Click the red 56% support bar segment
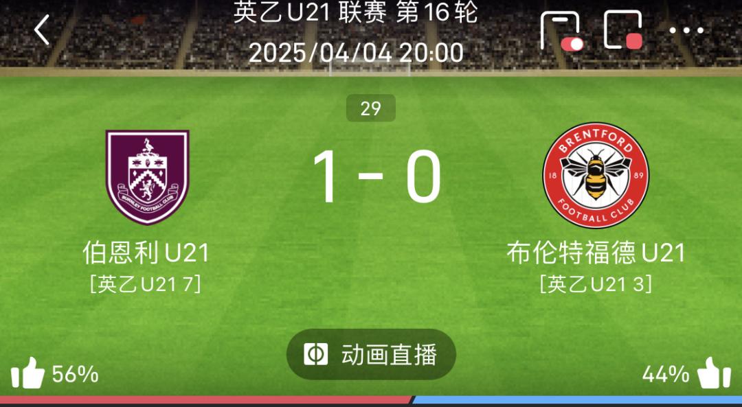 (207, 400)
